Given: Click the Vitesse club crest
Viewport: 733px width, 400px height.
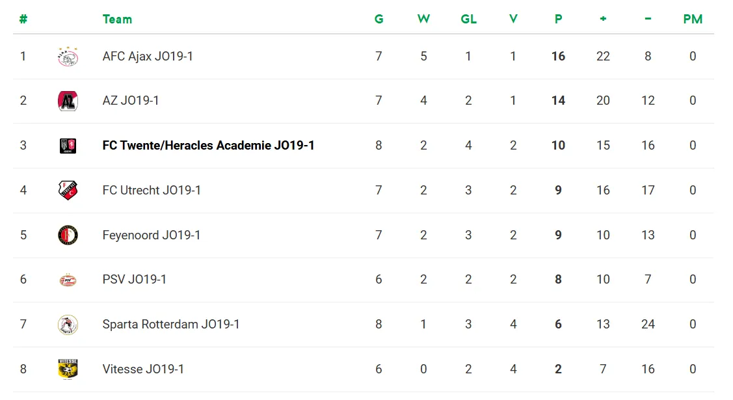Looking at the screenshot, I should pyautogui.click(x=68, y=369).
